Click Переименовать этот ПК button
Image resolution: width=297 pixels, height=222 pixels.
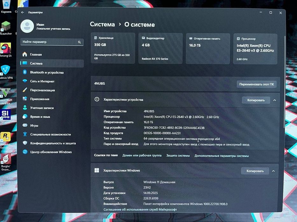(257, 84)
